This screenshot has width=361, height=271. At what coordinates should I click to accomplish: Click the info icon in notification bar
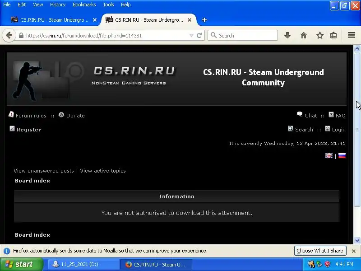point(7,251)
